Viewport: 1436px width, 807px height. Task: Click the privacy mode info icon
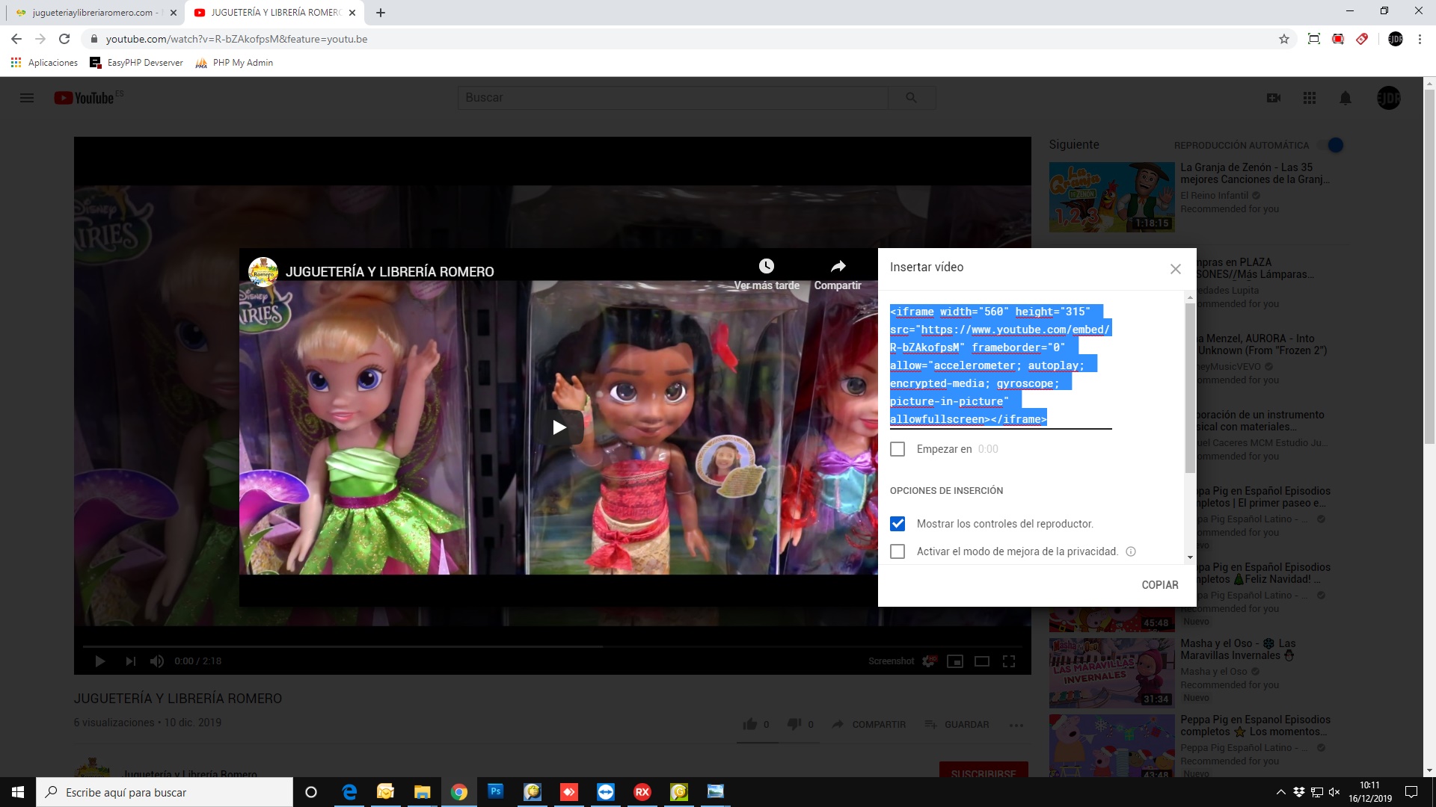pos(1131,551)
